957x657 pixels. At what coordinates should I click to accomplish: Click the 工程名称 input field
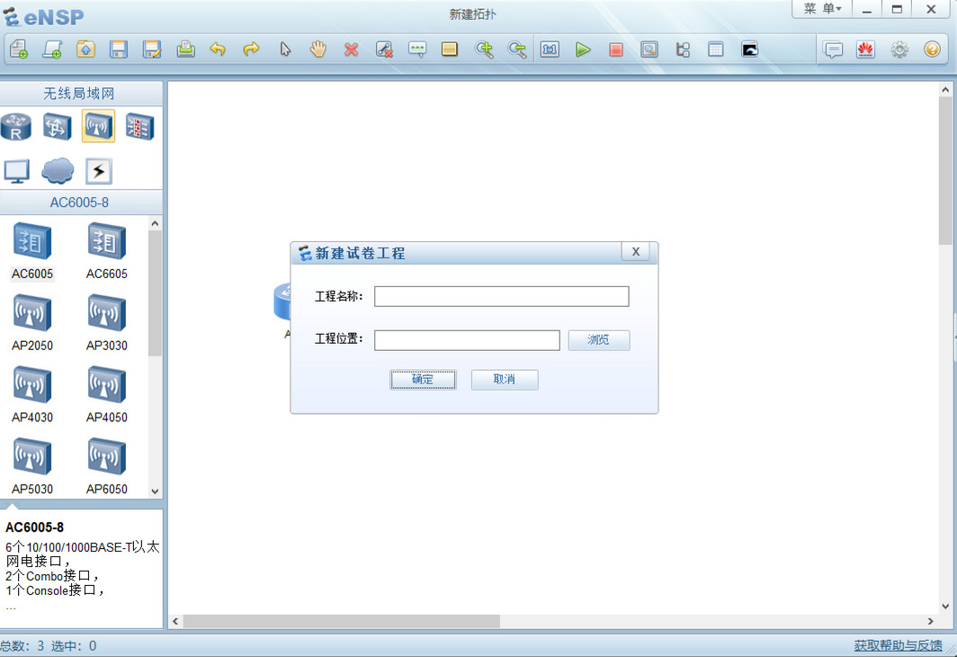[x=501, y=296]
